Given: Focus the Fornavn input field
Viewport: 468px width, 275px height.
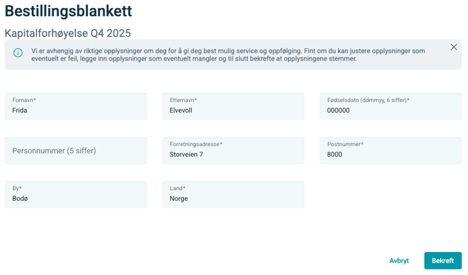Looking at the screenshot, I should pos(76,107).
